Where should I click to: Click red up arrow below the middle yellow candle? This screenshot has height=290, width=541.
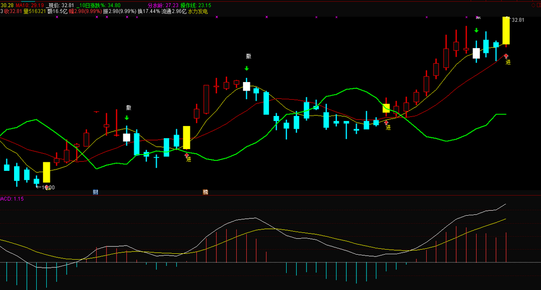tap(187, 155)
